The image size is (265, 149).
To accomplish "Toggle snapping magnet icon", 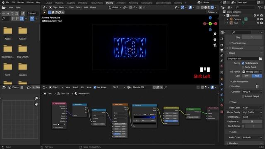I will [131, 7].
